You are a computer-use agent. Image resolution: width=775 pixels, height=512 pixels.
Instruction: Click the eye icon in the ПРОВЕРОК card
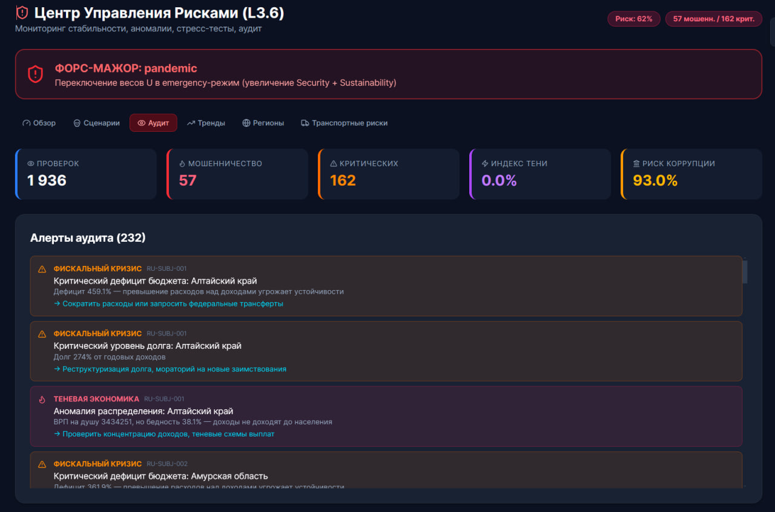click(x=31, y=164)
